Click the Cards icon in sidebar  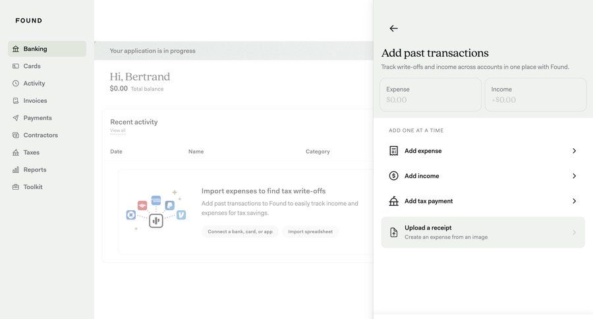coord(16,66)
